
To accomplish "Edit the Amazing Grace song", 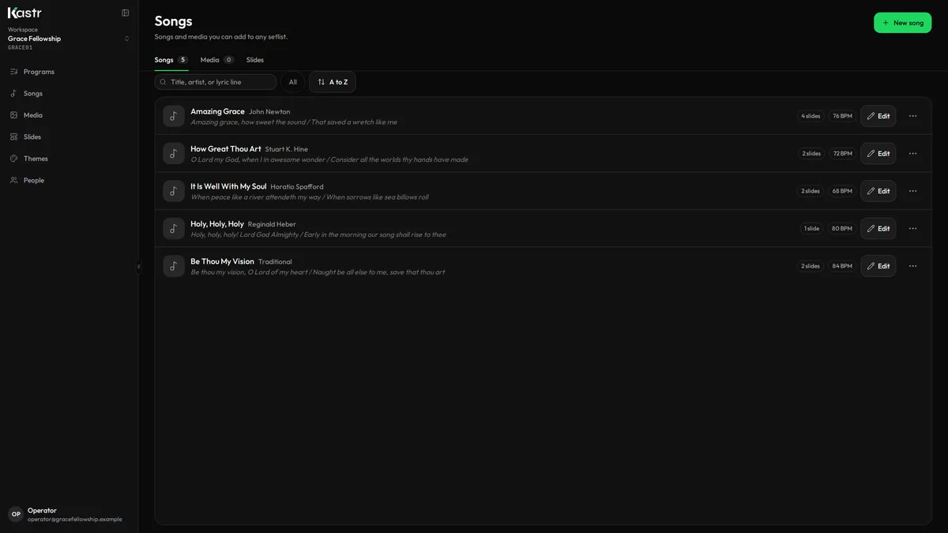I will coord(878,116).
